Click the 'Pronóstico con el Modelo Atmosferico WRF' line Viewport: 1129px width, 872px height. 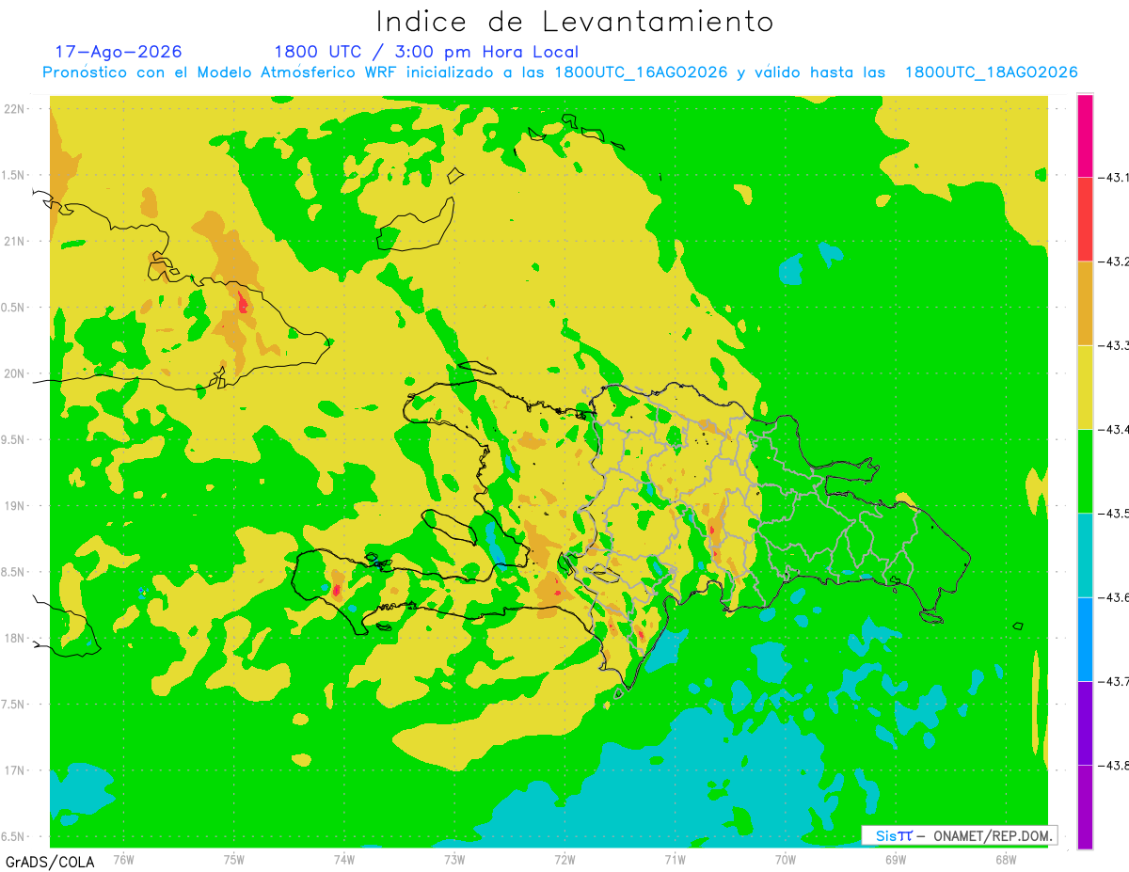(560, 72)
